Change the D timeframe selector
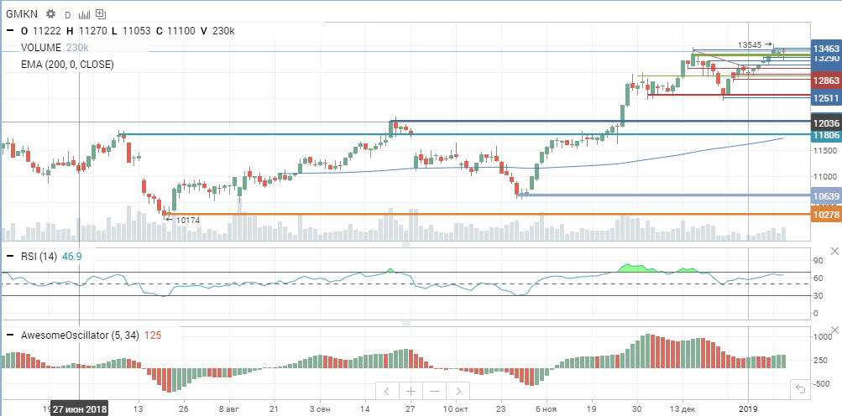This screenshot has width=842, height=416. 67,15
